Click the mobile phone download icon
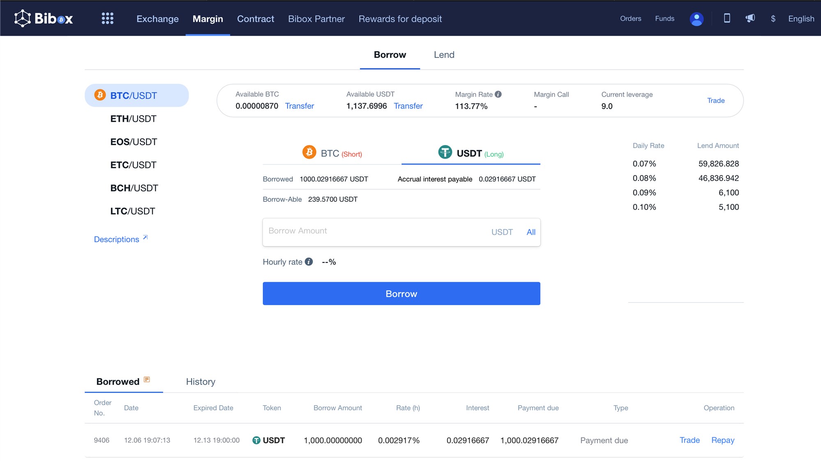Screen dimensions: 821x461 click(727, 18)
